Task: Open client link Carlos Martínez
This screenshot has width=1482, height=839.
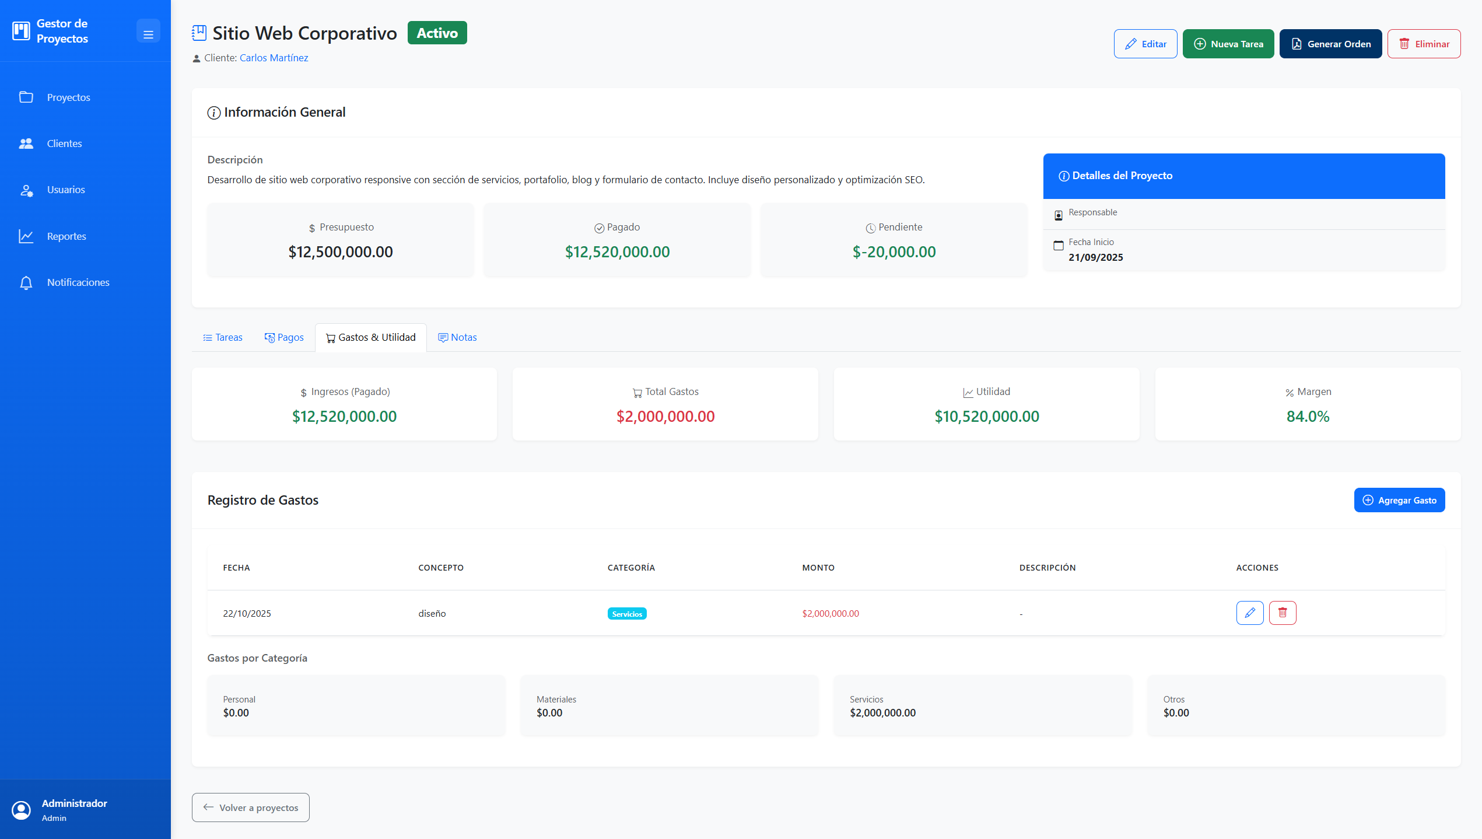Action: pyautogui.click(x=274, y=58)
